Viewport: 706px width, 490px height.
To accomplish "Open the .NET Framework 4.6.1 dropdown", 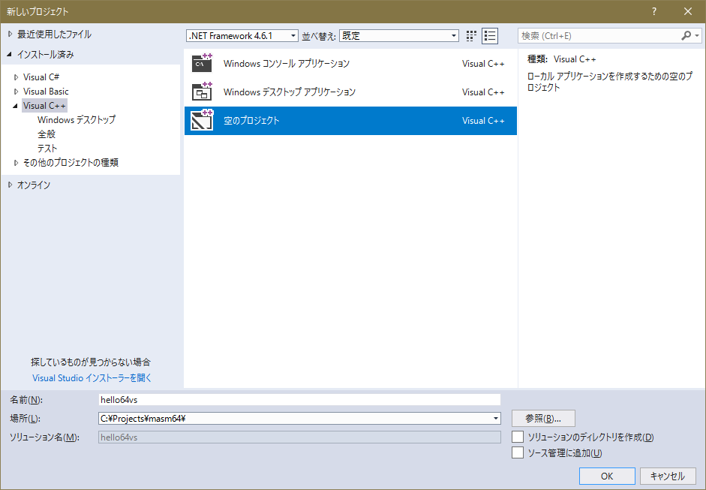I will [x=242, y=36].
